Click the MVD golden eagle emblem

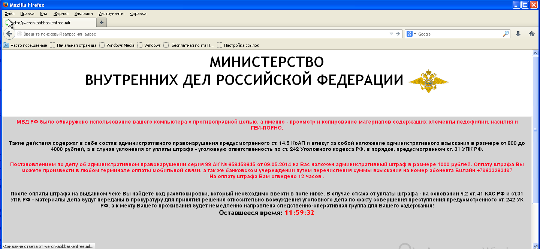[428, 81]
